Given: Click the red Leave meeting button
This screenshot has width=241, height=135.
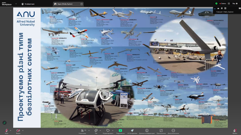Looking at the screenshot, I should pos(235,131).
